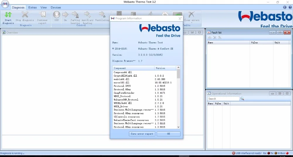The width and height of the screenshot is (293, 157).
Task: Click the Clear errors icon
Action: [191, 15]
